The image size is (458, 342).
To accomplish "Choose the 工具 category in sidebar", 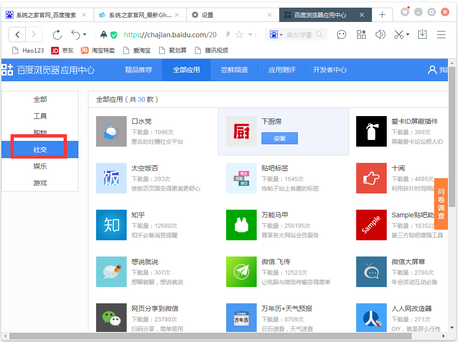I will (40, 116).
